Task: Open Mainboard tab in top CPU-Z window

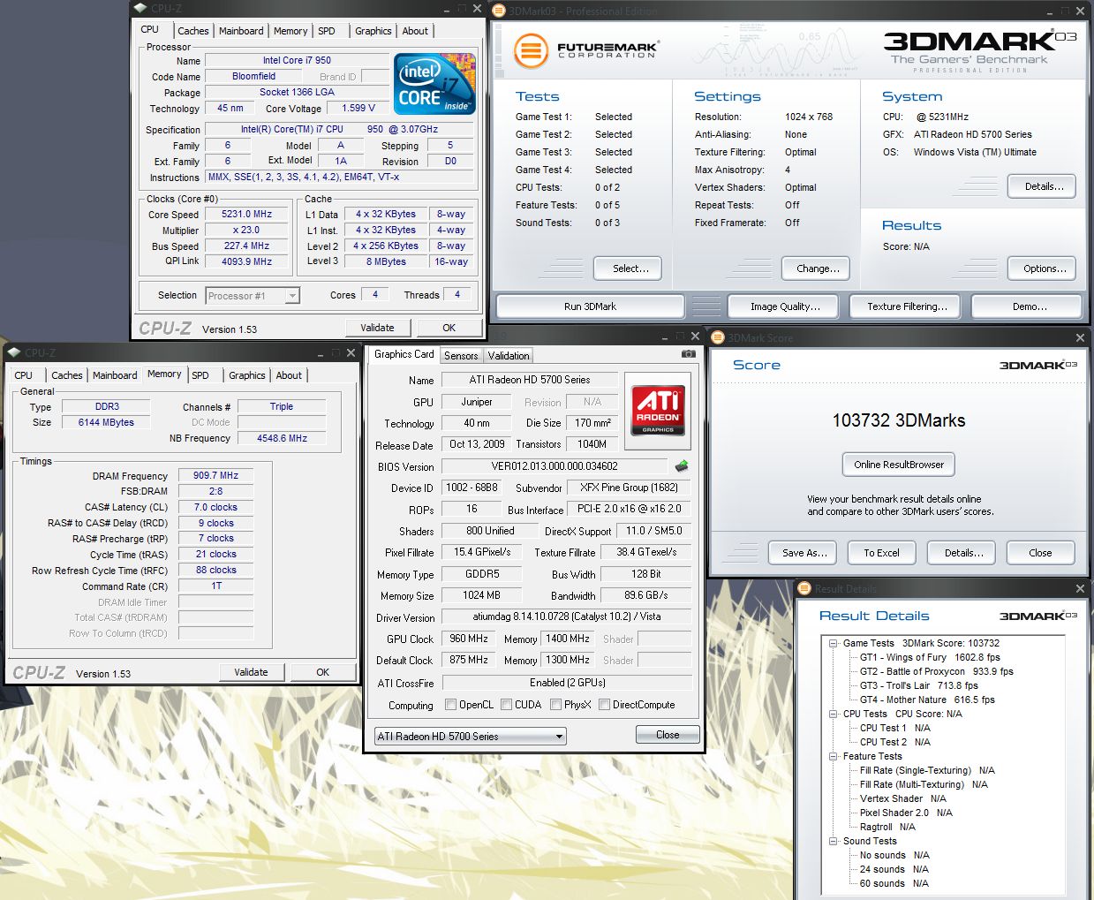Action: (x=241, y=31)
